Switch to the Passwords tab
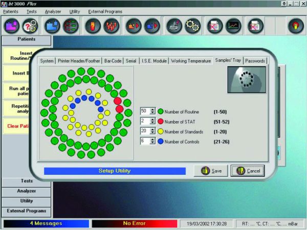307x230 pixels. point(255,61)
